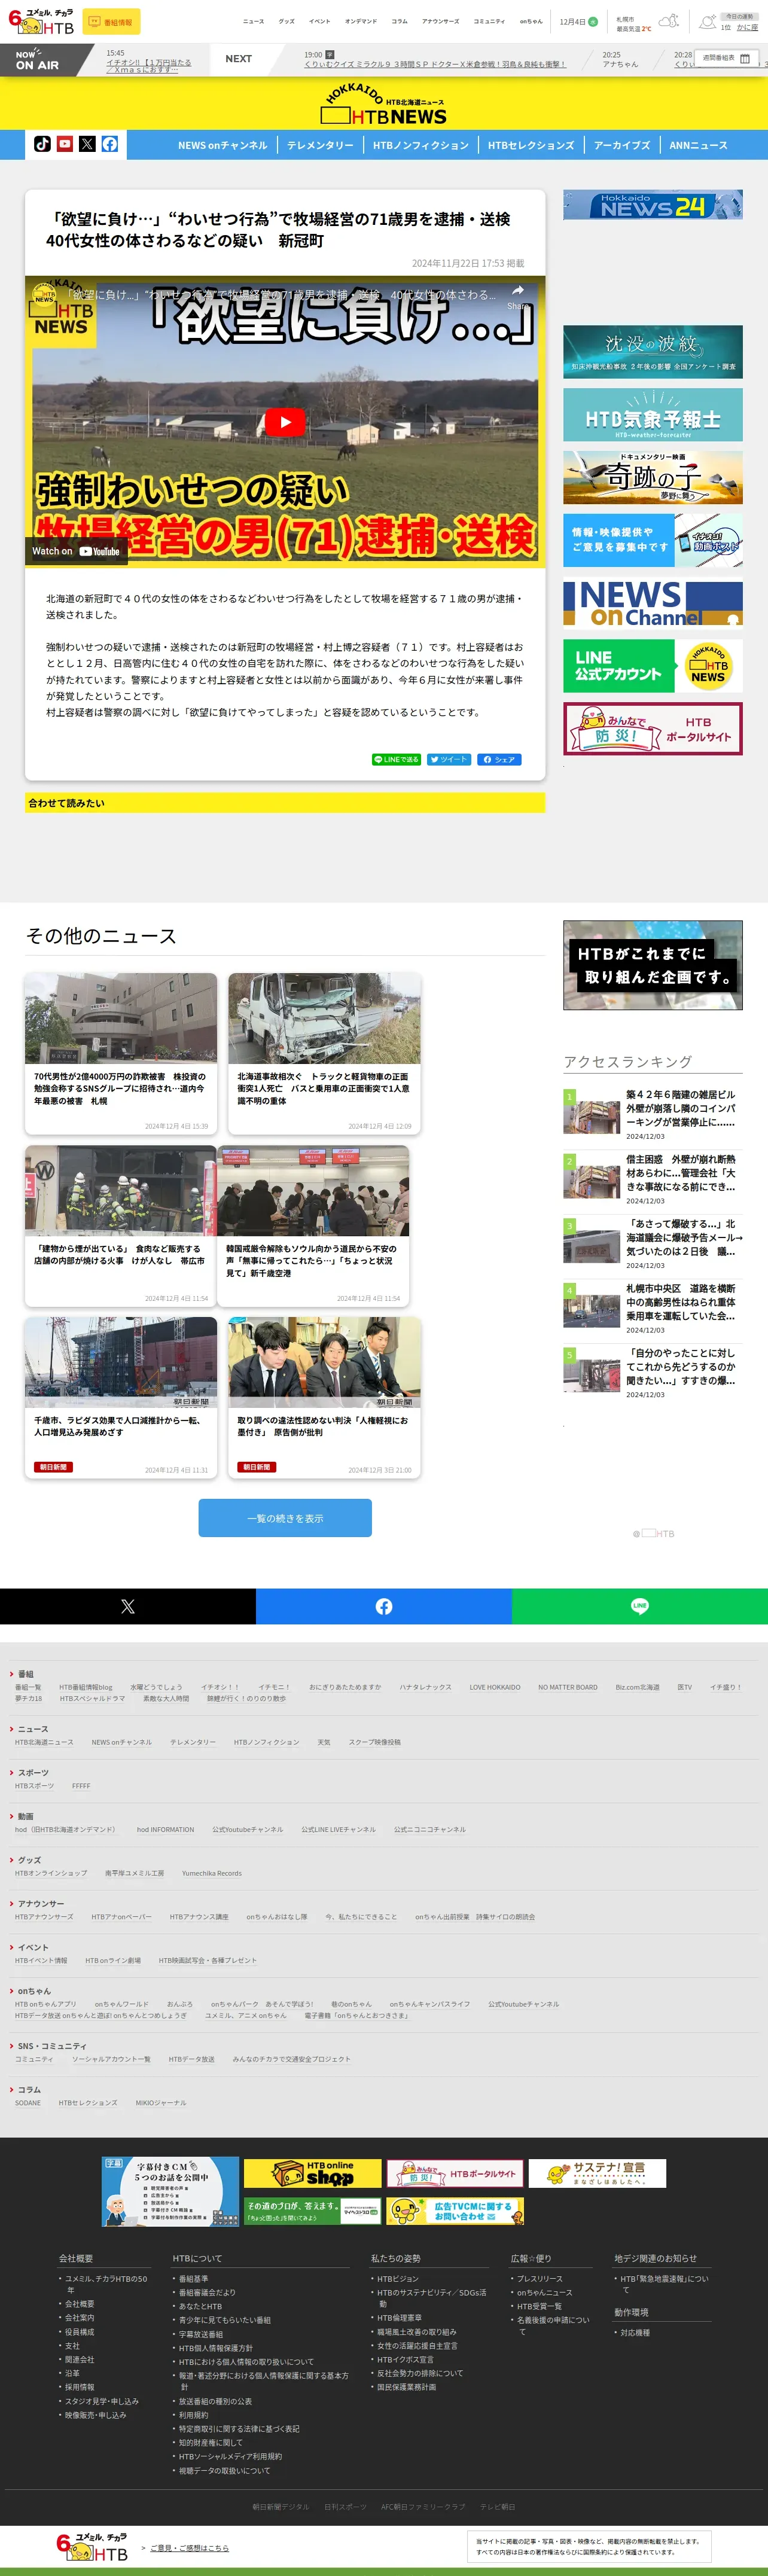This screenshot has height=2576, width=768.
Task: Open the 広告TVCMに関するお問い合わせ banner
Action: tap(455, 2211)
